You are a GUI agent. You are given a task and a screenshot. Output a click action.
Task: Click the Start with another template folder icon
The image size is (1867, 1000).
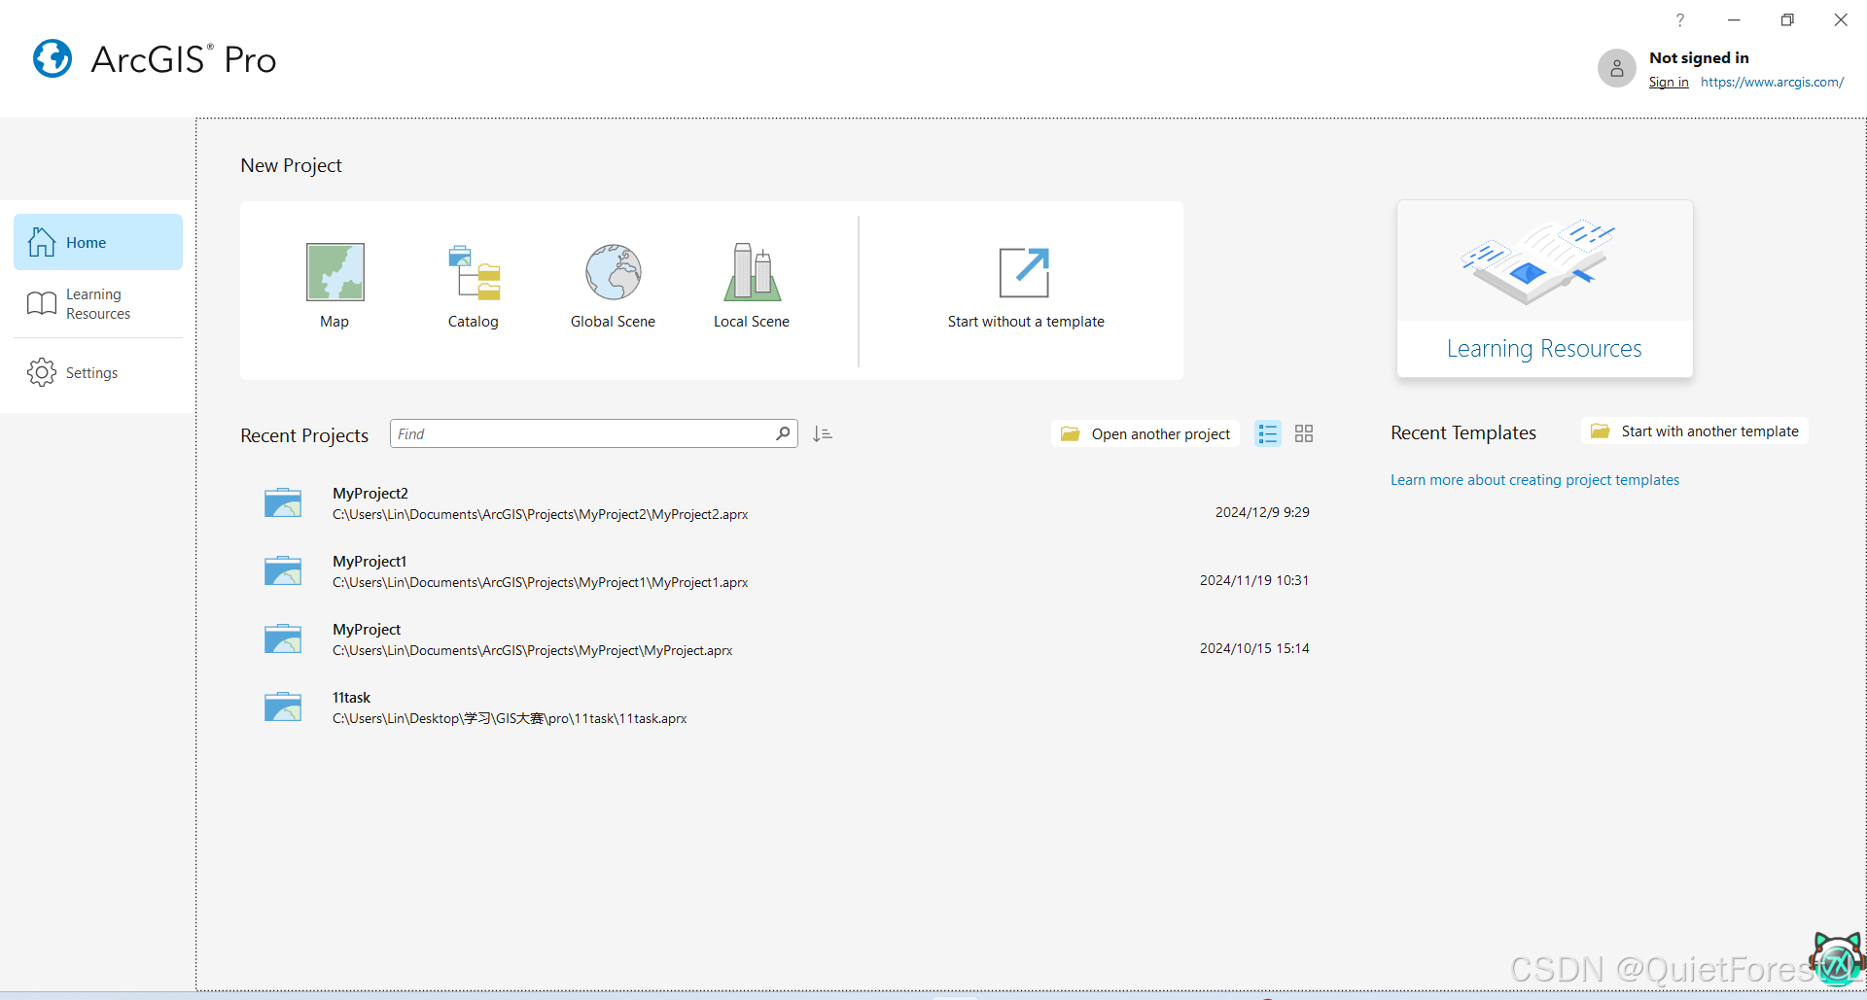(x=1600, y=431)
